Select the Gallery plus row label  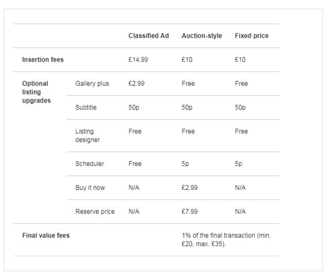[92, 84]
